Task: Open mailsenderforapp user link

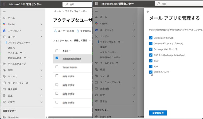Action: pos(72,59)
